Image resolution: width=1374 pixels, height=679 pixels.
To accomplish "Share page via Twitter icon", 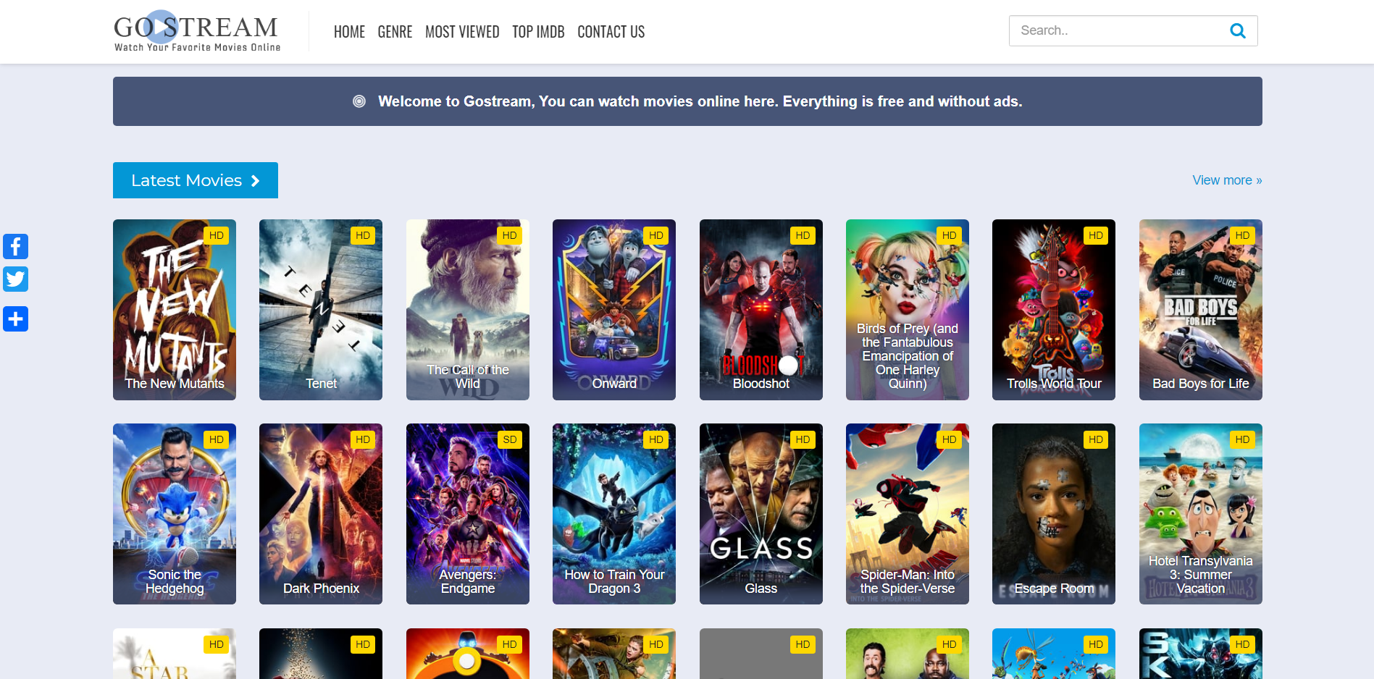I will (x=15, y=279).
